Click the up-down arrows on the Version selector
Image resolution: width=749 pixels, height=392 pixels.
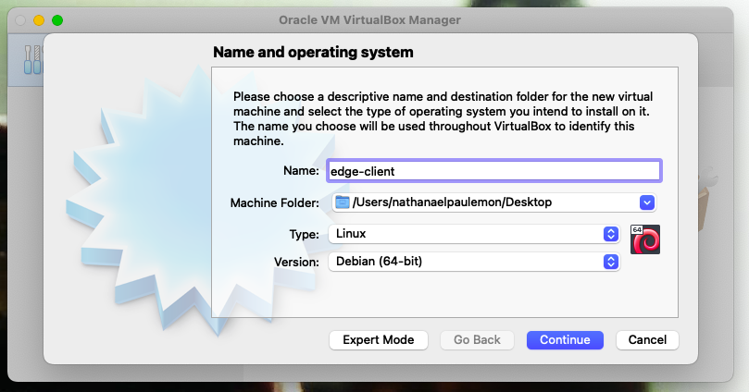pos(610,262)
